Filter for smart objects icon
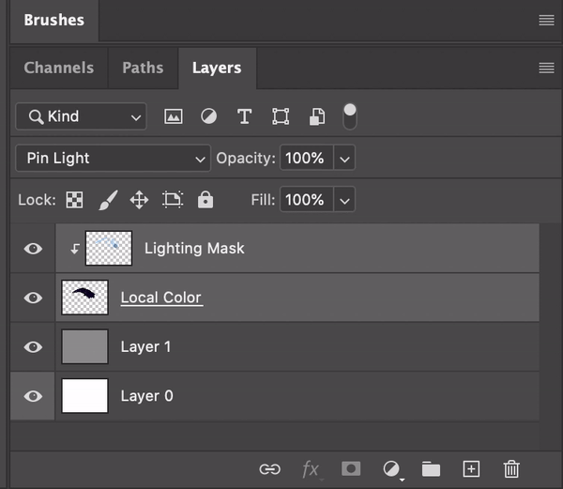The height and width of the screenshot is (489, 563). (x=317, y=116)
